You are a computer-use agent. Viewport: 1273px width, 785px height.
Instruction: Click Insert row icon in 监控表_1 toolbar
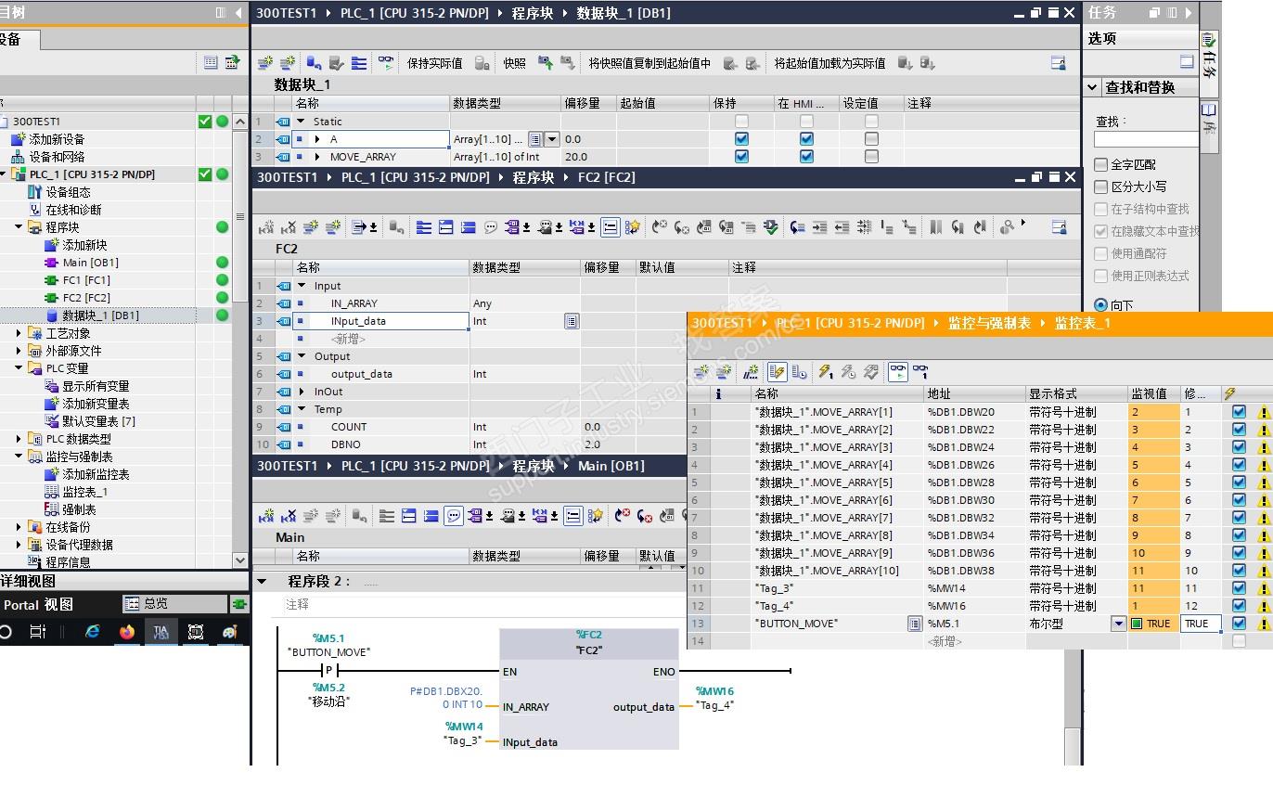[x=701, y=372]
